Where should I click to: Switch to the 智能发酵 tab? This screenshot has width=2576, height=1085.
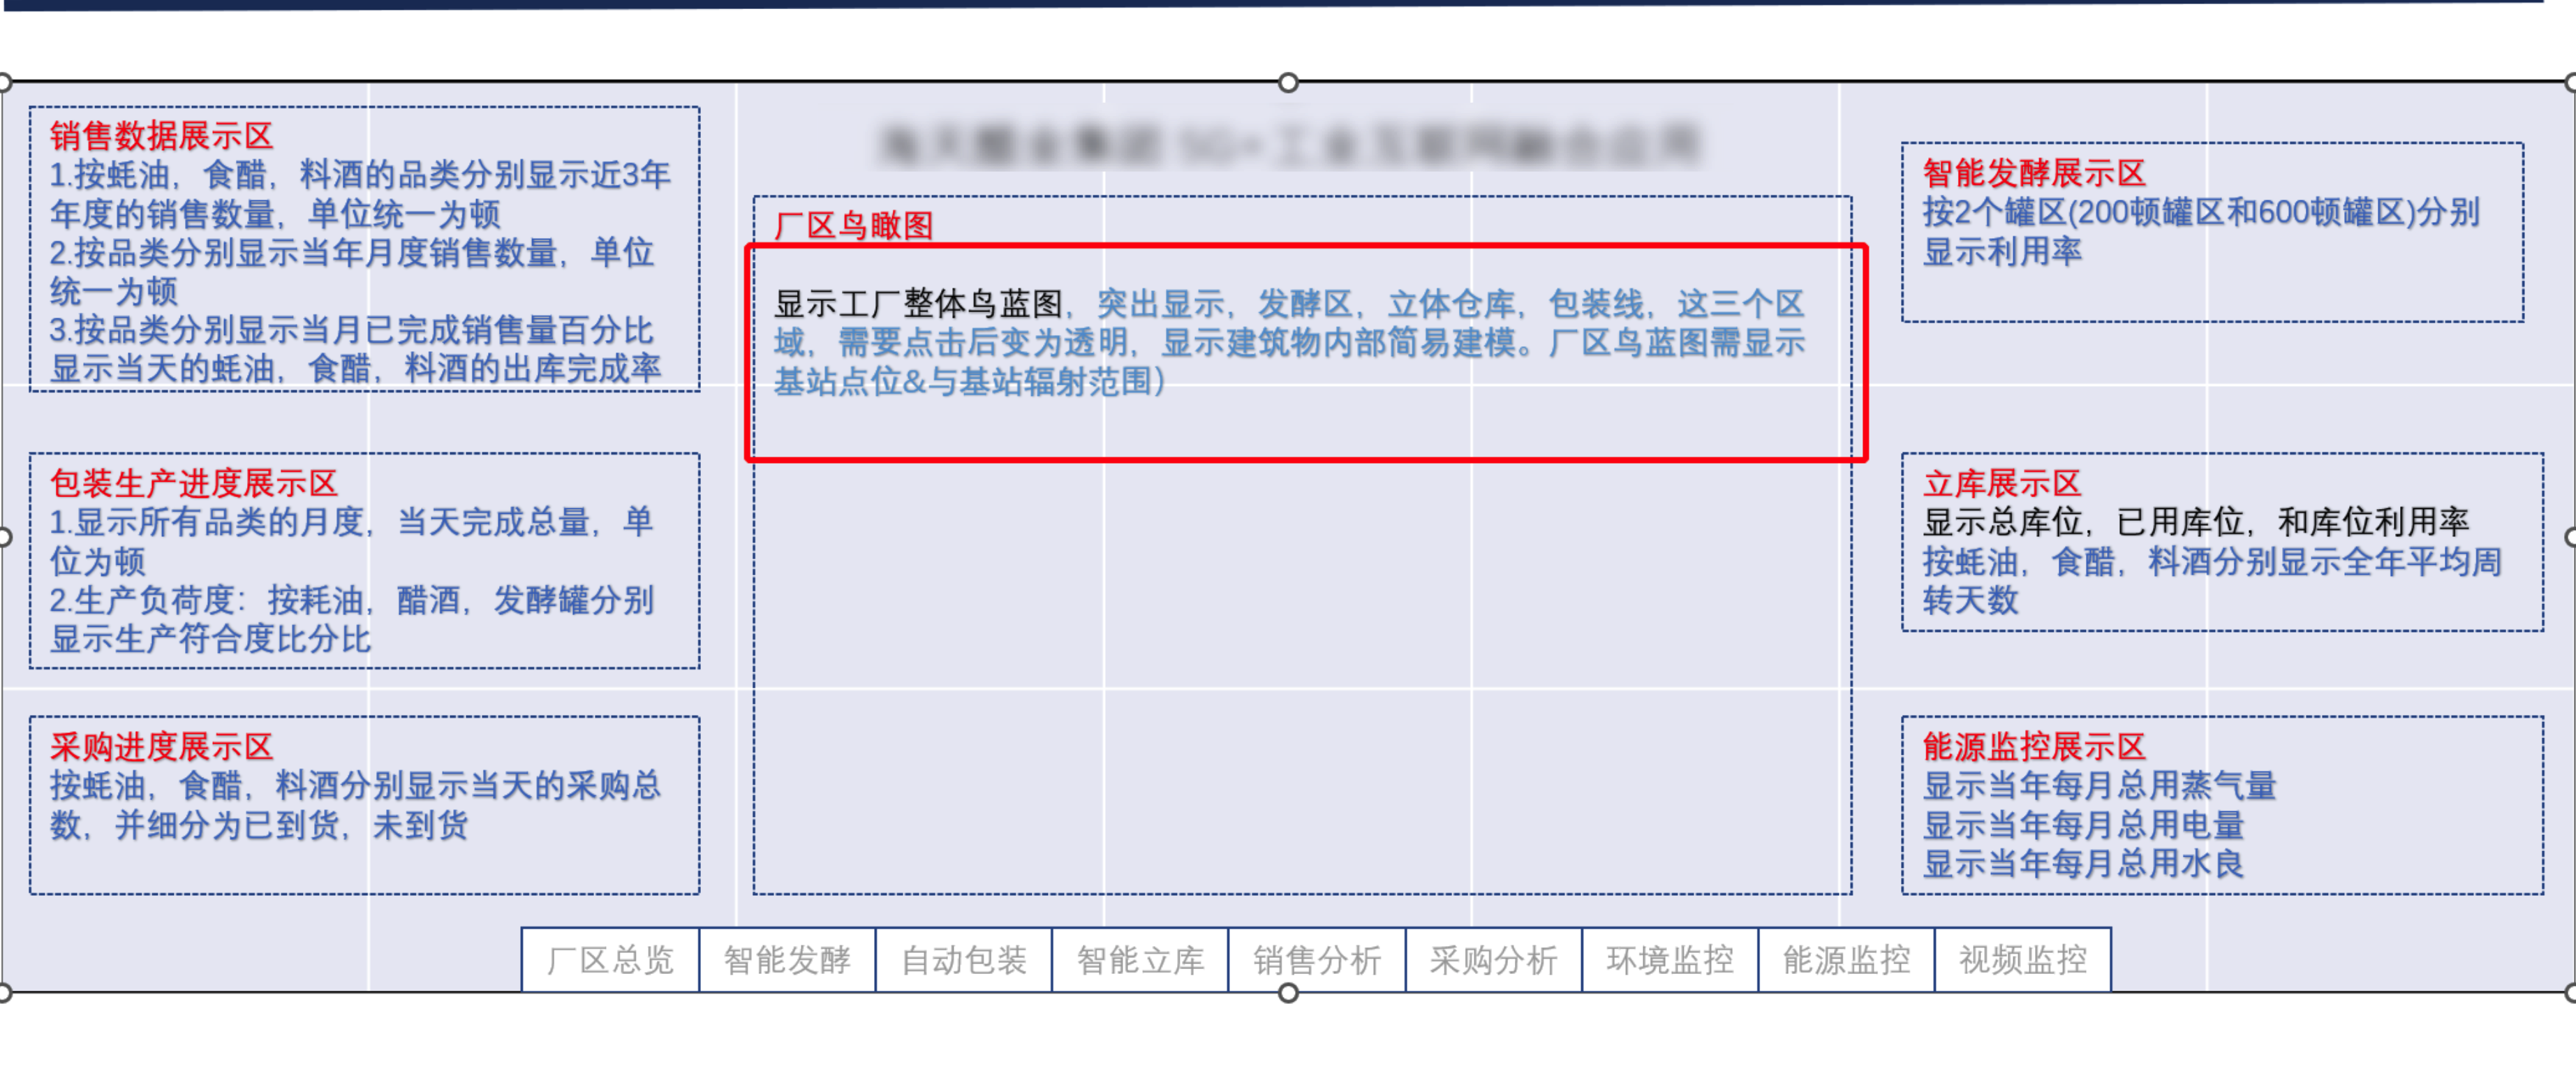pos(787,960)
